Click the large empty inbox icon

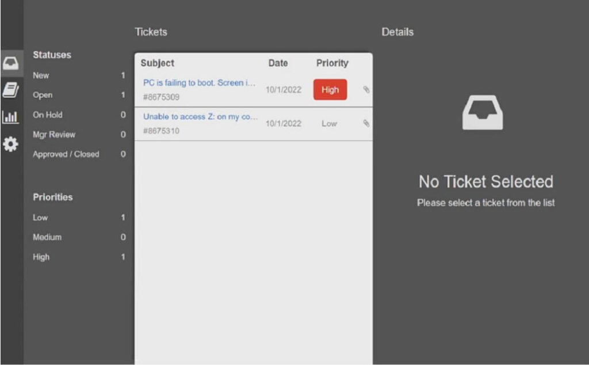tap(483, 112)
